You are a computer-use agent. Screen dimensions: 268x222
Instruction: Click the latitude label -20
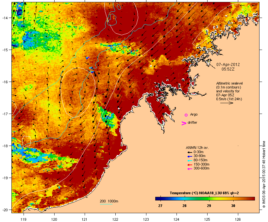point(5,210)
